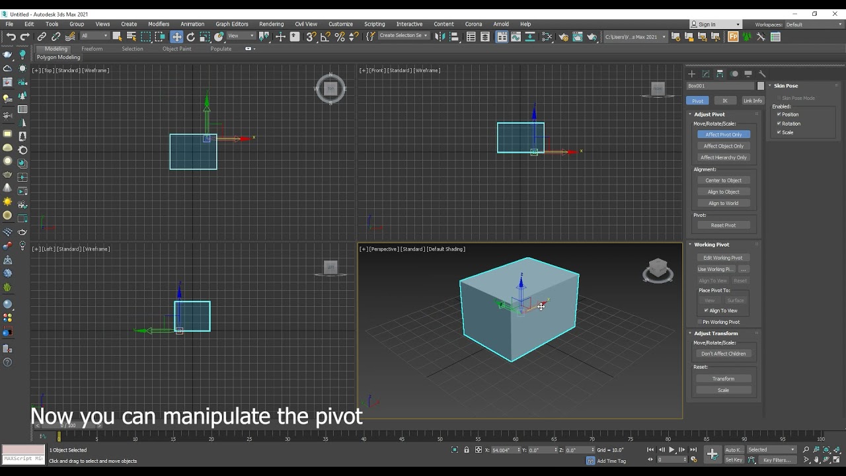Screen dimensions: 846x476
Task: Switch to the Freeform ribbon tab
Action: click(92, 49)
